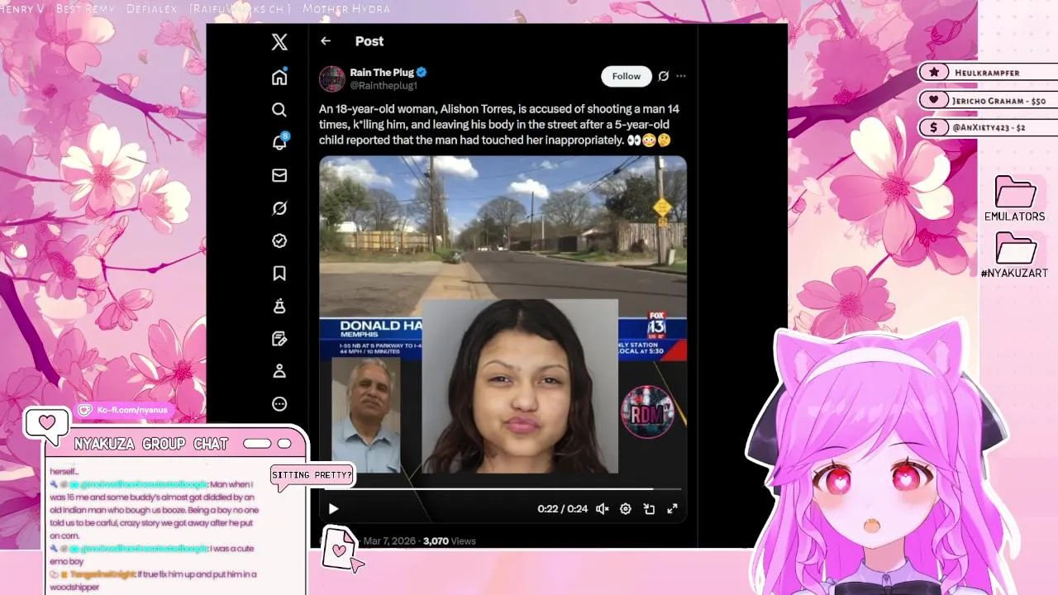
Task: Open the X logo home link
Action: click(279, 42)
